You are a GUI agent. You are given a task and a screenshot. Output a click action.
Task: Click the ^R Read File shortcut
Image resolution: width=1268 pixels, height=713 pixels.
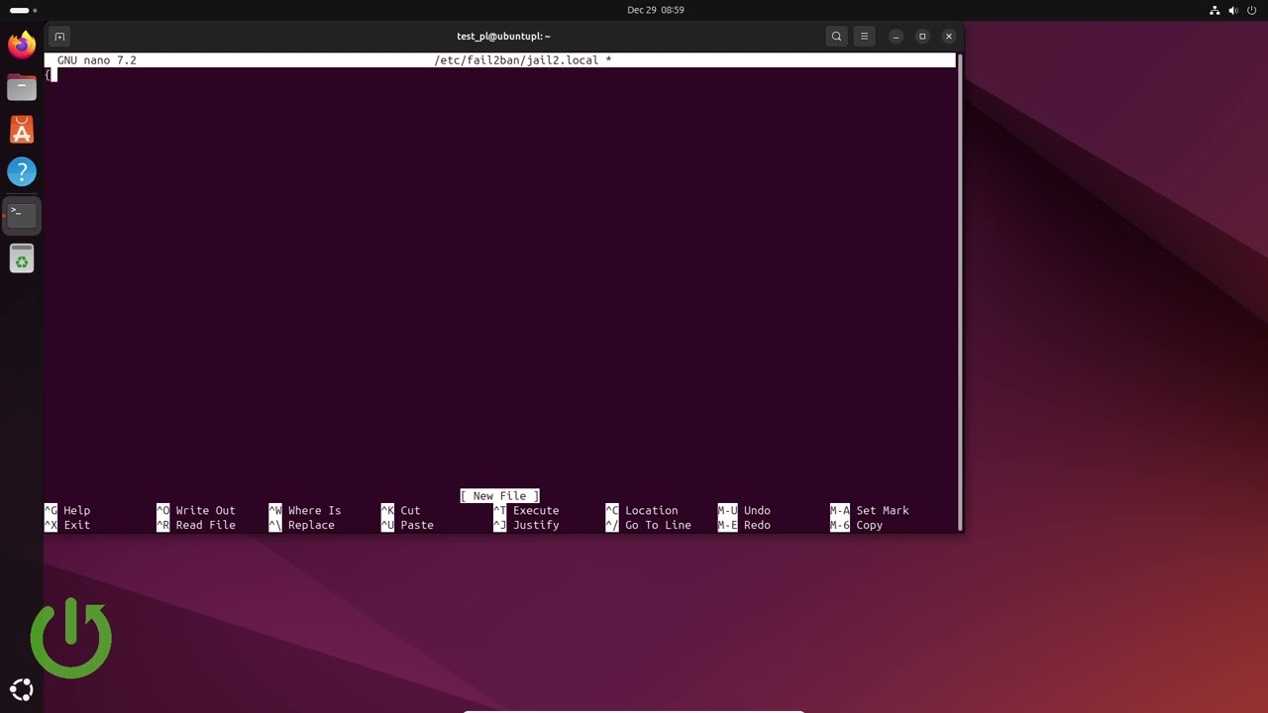click(x=196, y=526)
